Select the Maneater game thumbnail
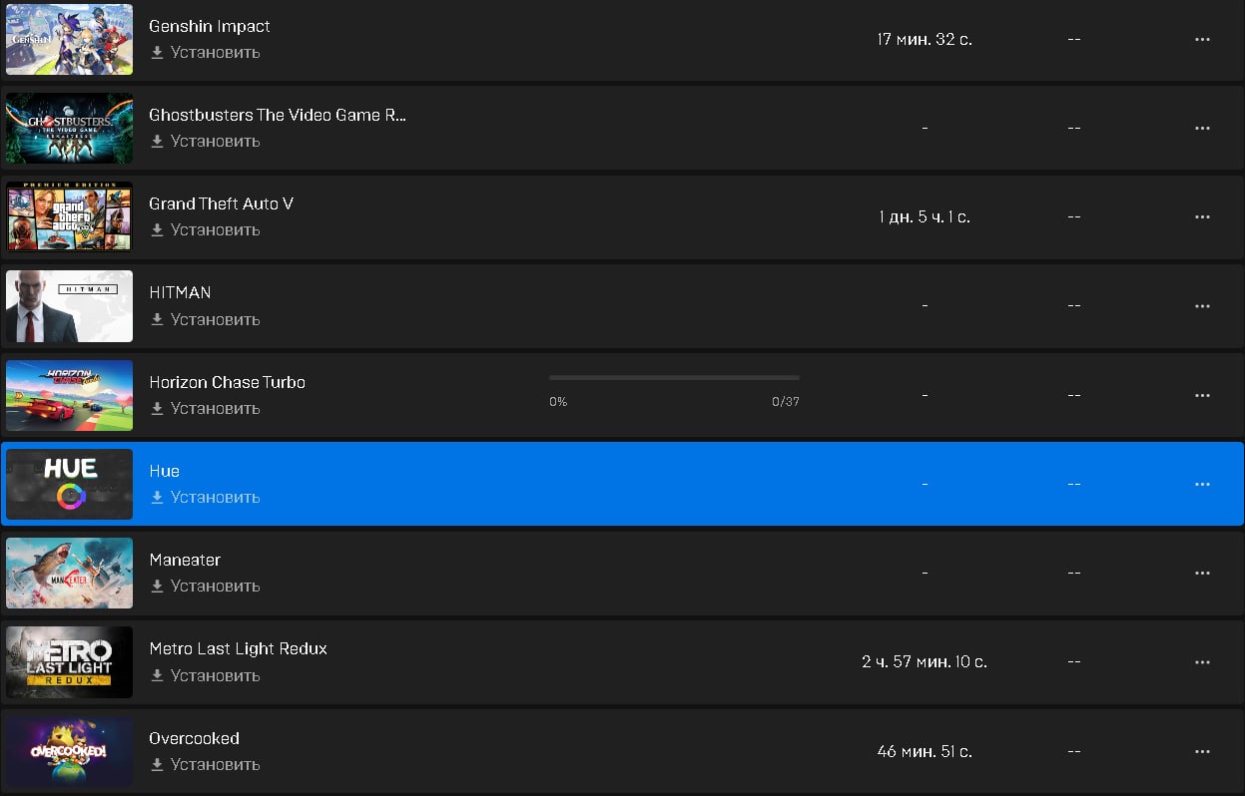The width and height of the screenshot is (1245, 796). pyautogui.click(x=69, y=573)
